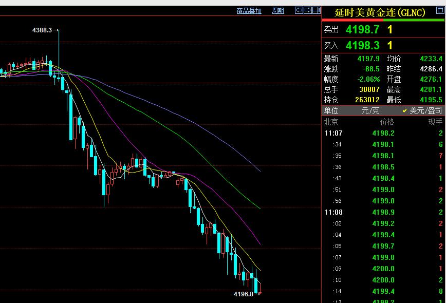This screenshot has width=446, height=303.
Task: Select the :05 tick row at 4199.7
Action: coord(383,246)
